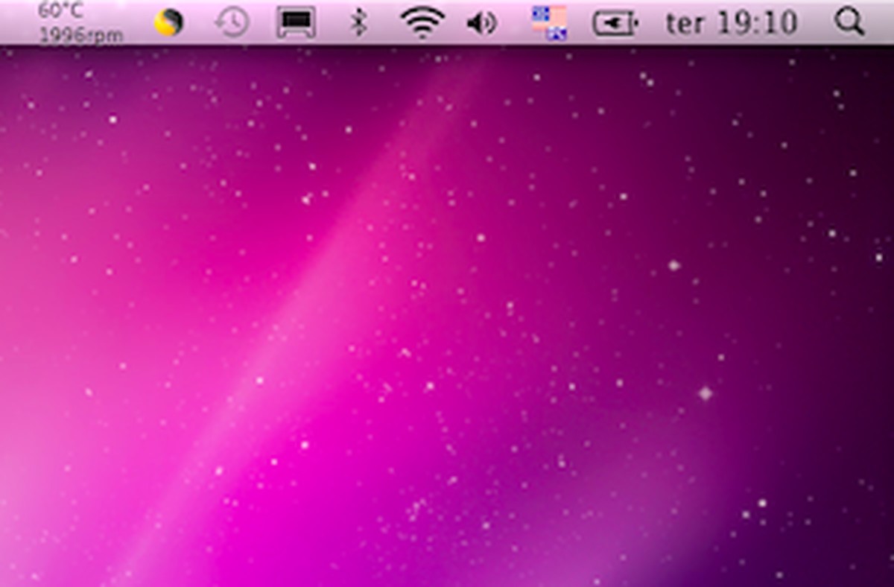This screenshot has width=894, height=587.
Task: Open the display mirroring menu icon
Action: click(297, 22)
